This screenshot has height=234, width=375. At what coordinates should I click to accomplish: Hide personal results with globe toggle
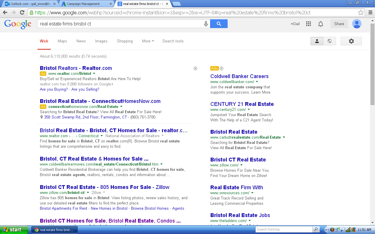pos(330,41)
